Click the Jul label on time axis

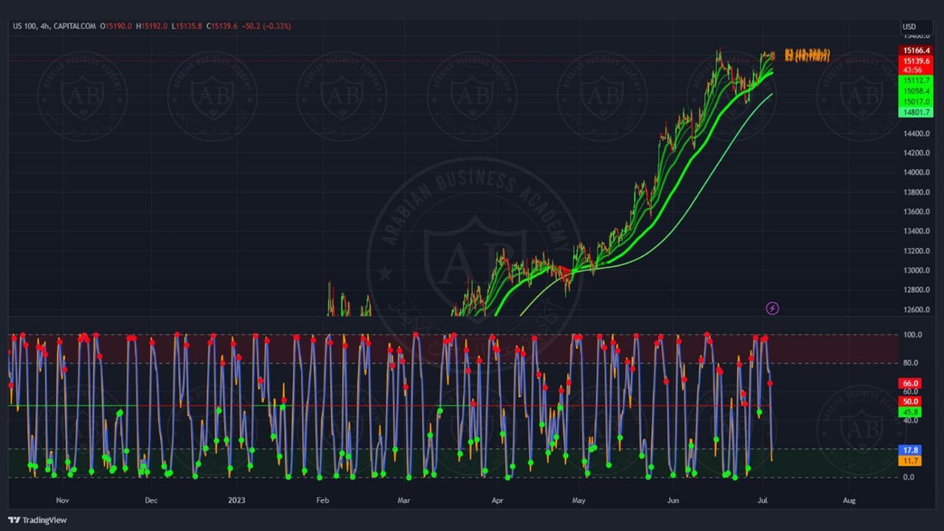tap(762, 500)
